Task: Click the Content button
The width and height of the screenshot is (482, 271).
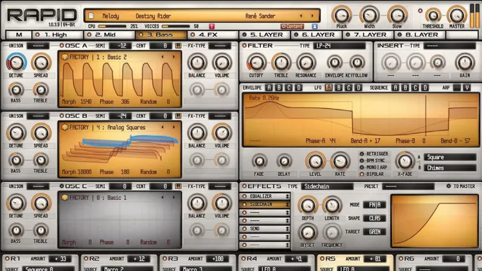Action: [293, 26]
